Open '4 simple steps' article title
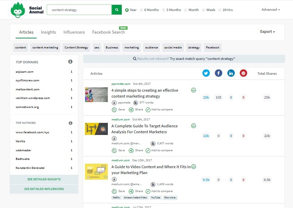 pyautogui.click(x=145, y=93)
